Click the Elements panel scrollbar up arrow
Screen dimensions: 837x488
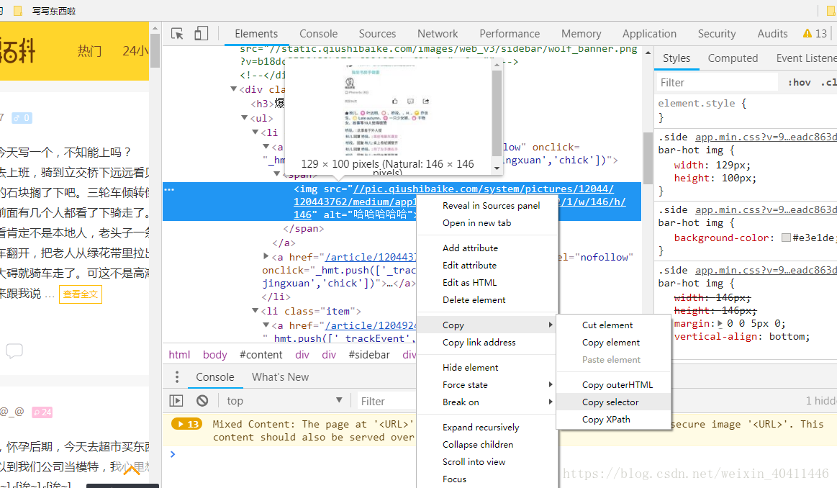pos(648,53)
